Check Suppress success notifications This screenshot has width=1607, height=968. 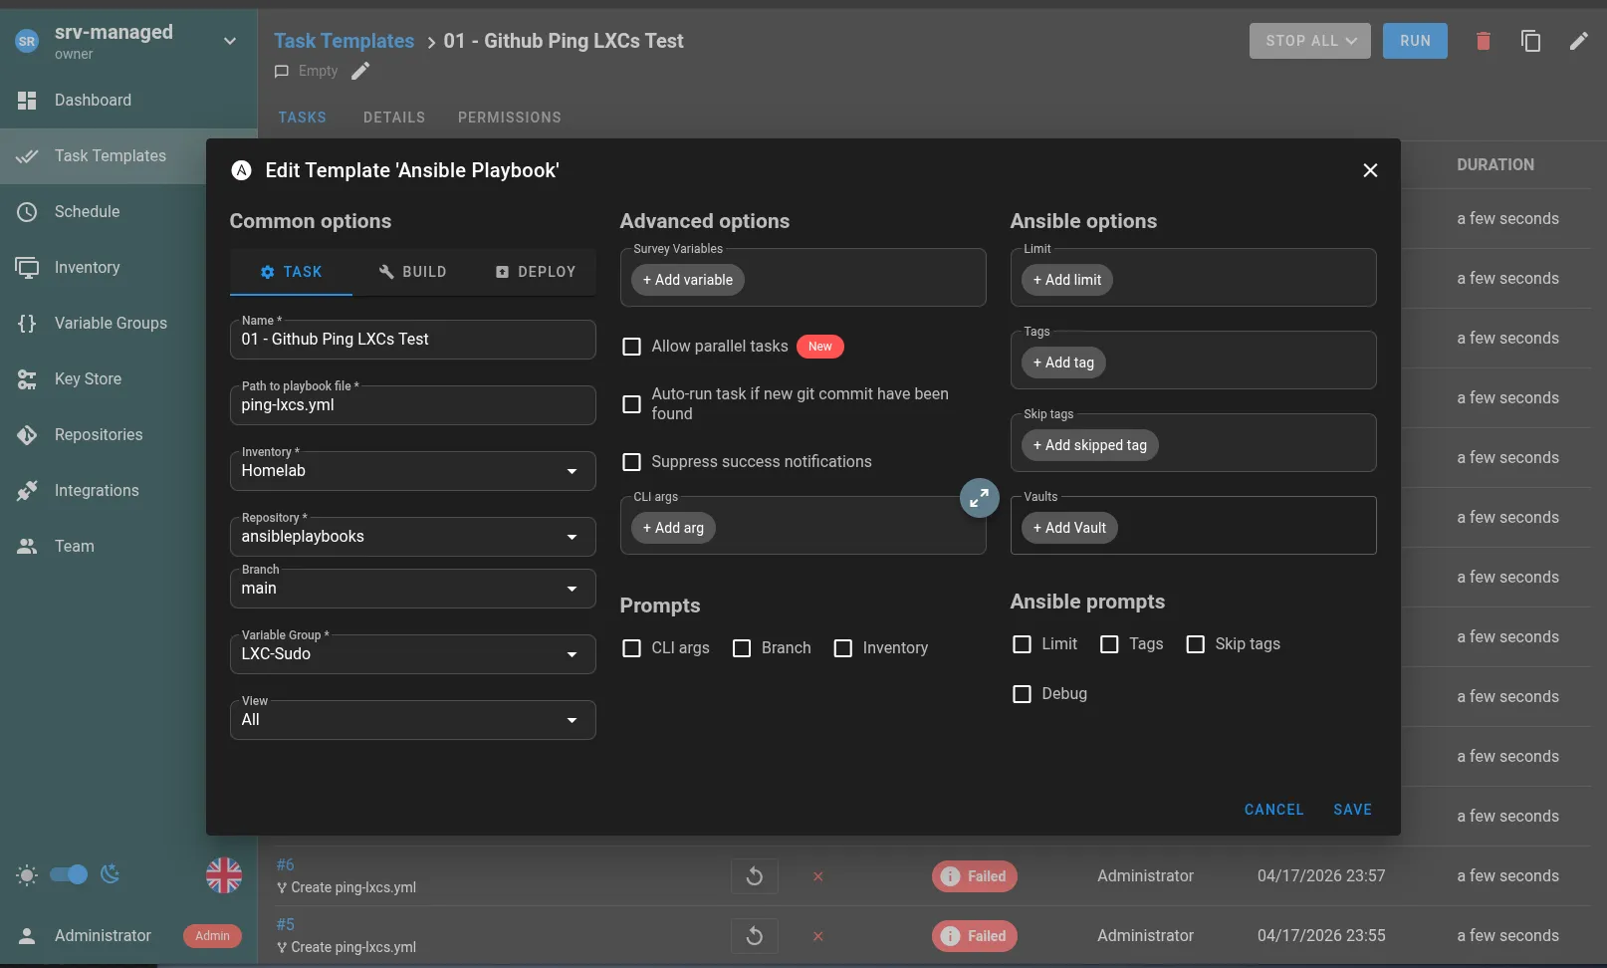click(x=631, y=462)
